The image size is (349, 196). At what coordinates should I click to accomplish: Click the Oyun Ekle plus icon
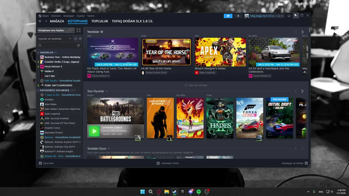click(40, 163)
